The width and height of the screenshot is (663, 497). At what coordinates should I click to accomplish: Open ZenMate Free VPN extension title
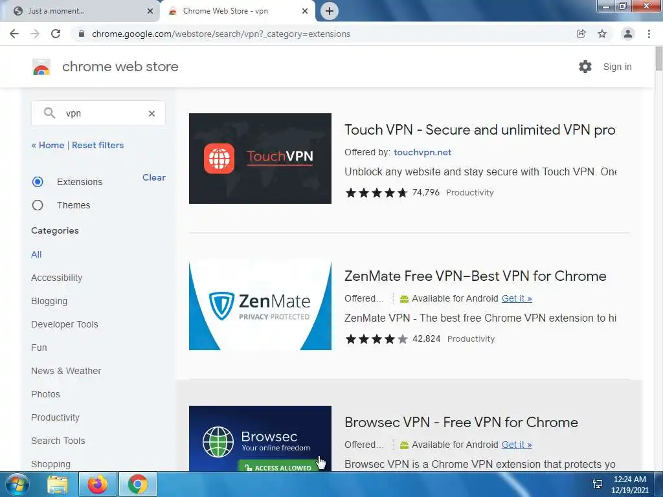coord(475,276)
